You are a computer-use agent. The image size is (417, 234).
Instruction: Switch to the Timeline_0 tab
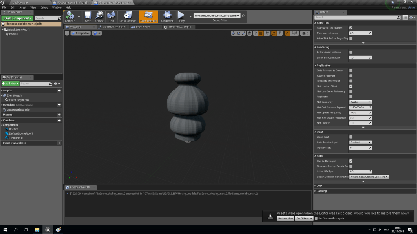point(179,27)
